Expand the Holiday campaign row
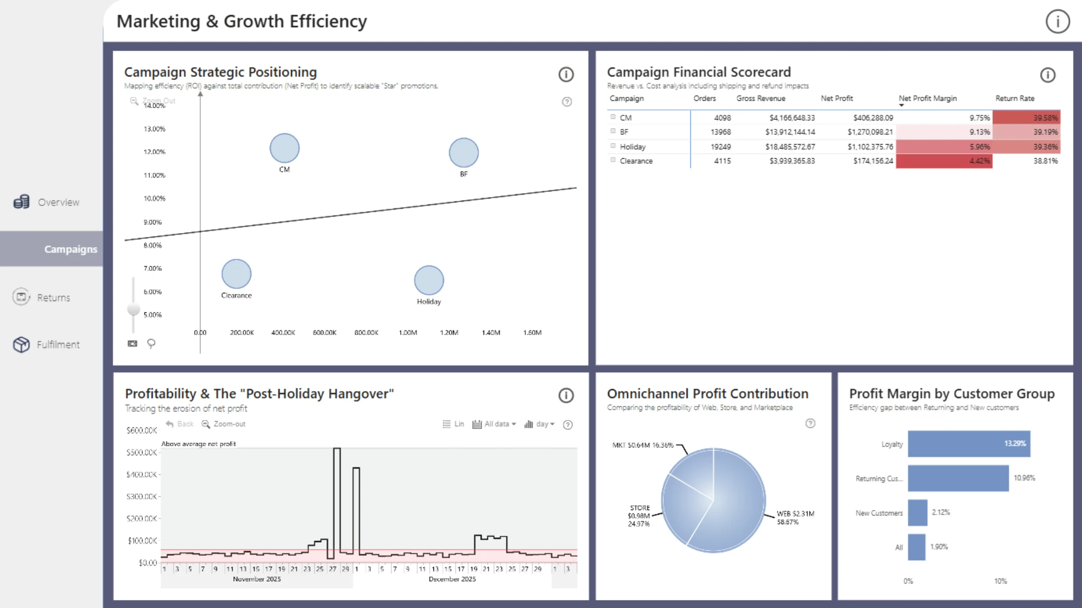 click(613, 146)
